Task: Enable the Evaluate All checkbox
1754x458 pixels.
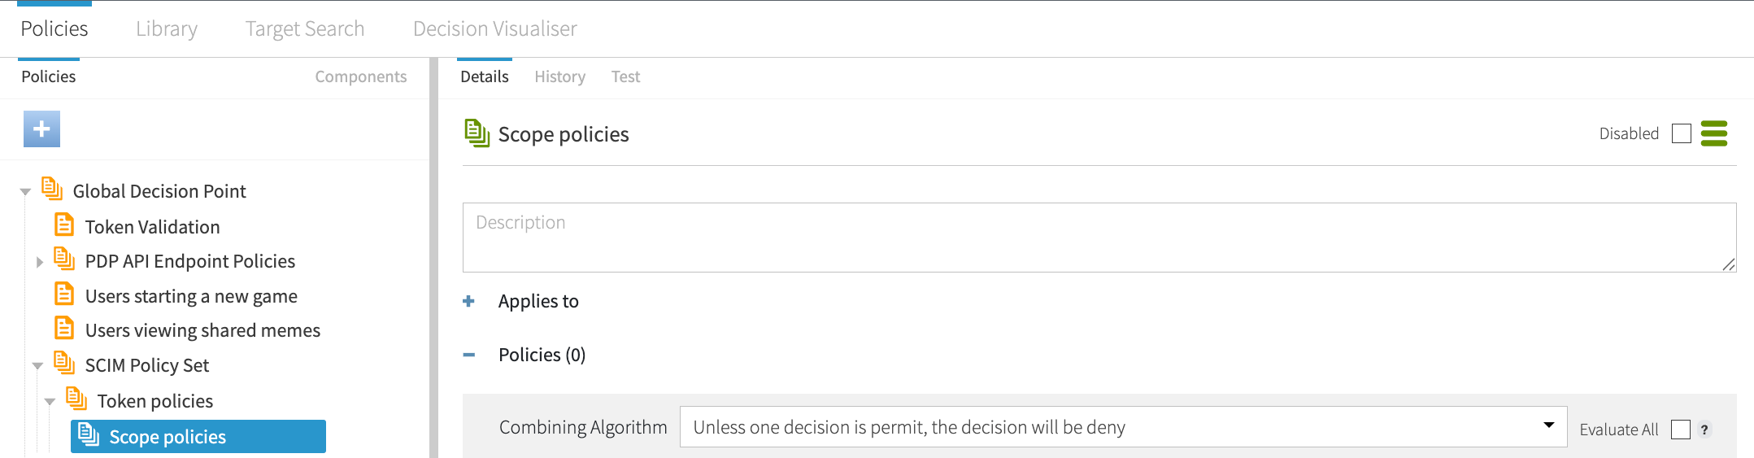Action: point(1681,430)
